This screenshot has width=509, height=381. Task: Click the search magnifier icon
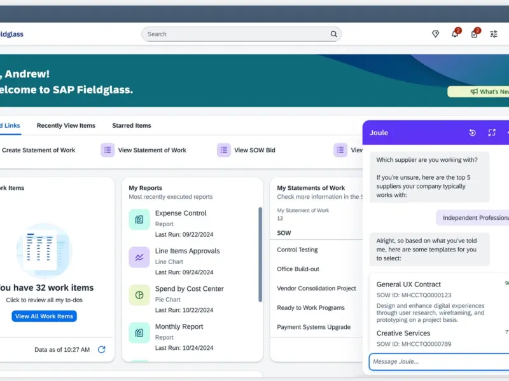point(333,34)
